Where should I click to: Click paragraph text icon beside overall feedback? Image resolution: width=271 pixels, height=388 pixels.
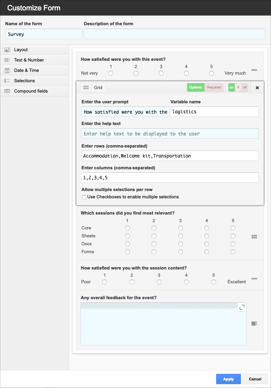pos(254,324)
